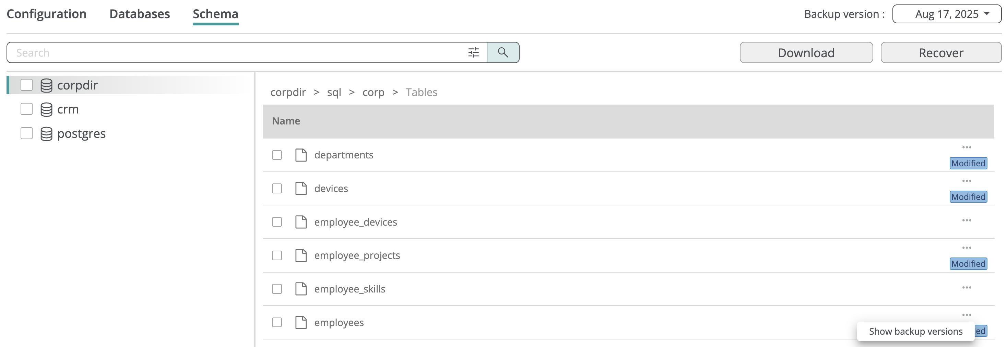1007x347 pixels.
Task: Navigate to sql in the breadcrumb
Action: (334, 92)
